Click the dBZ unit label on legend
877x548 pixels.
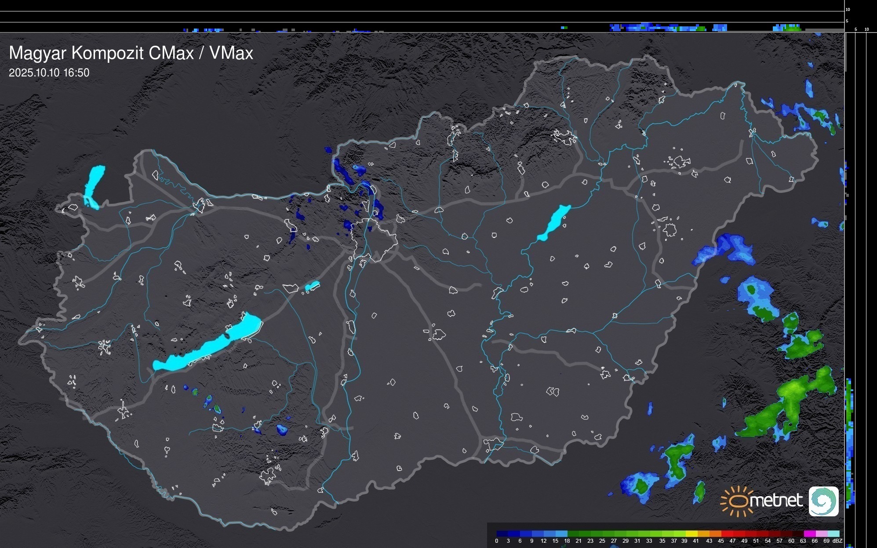point(837,541)
